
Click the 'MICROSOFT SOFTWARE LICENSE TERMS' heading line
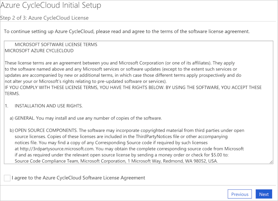click(56, 45)
